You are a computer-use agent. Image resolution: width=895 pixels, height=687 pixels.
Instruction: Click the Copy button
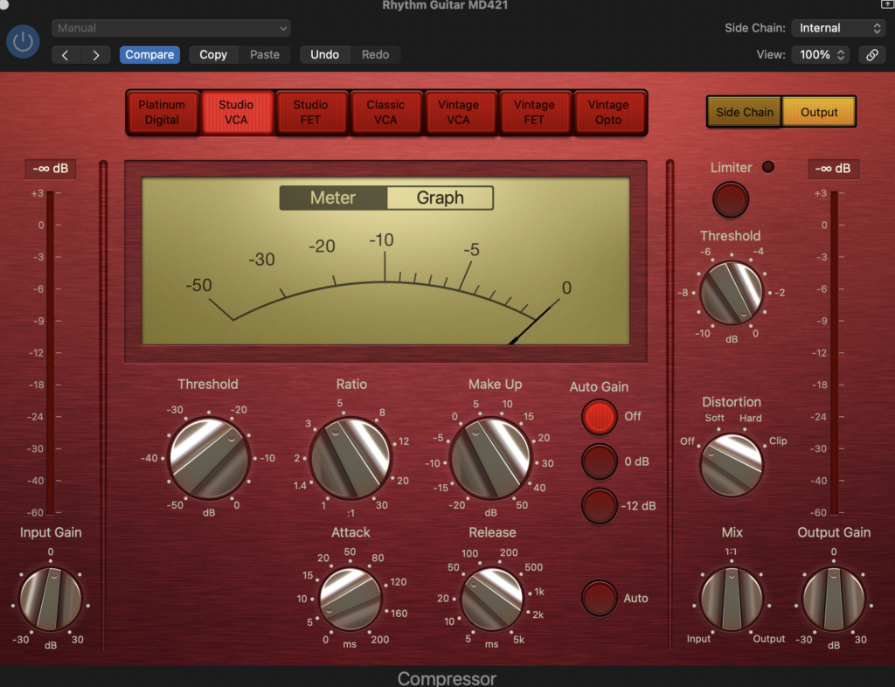pos(213,54)
